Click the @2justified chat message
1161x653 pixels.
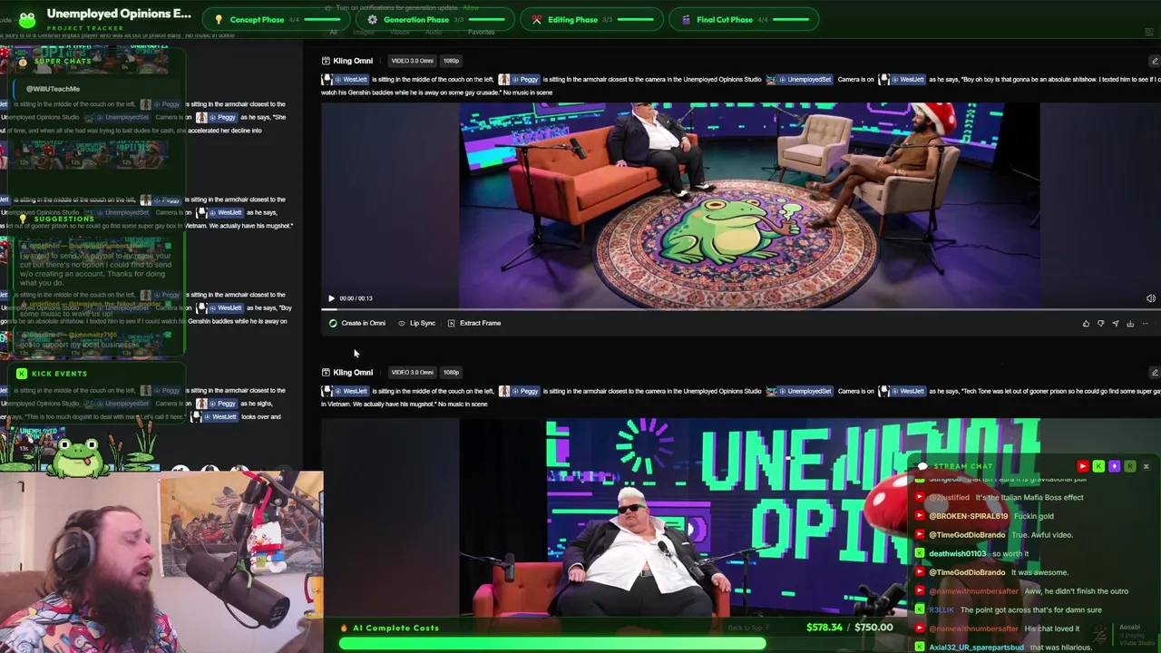(x=1006, y=497)
